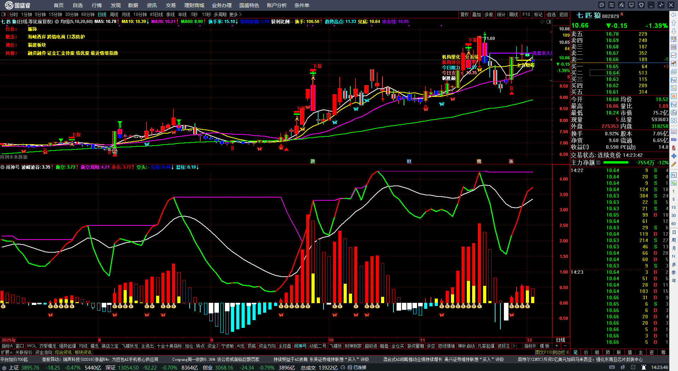Add an indicator window with plus button

(x=557, y=346)
